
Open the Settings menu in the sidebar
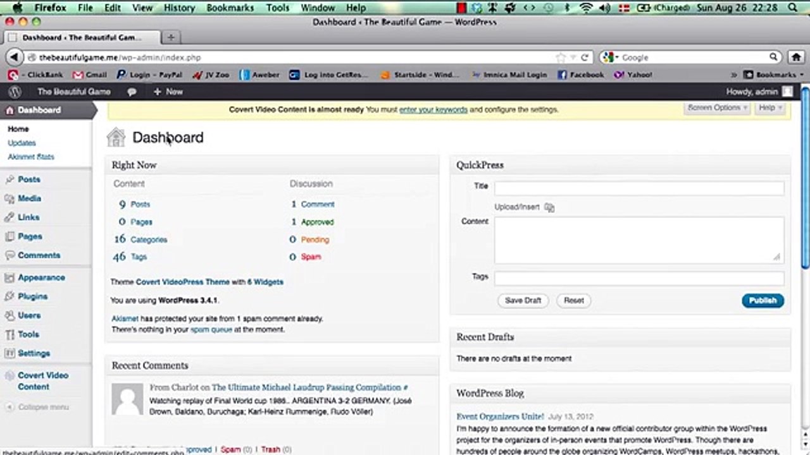[x=34, y=353]
